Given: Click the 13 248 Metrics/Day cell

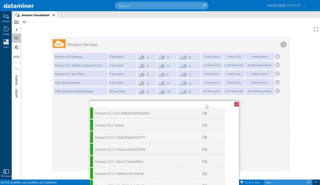Looking at the screenshot, I should pyautogui.click(x=234, y=91).
